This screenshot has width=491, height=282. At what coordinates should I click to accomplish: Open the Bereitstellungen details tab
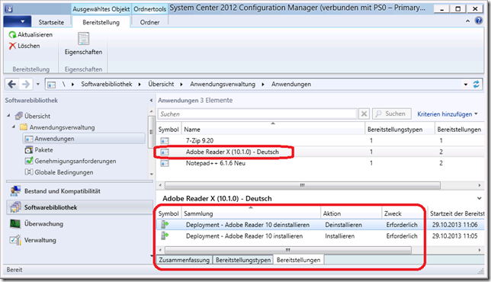(x=298, y=260)
